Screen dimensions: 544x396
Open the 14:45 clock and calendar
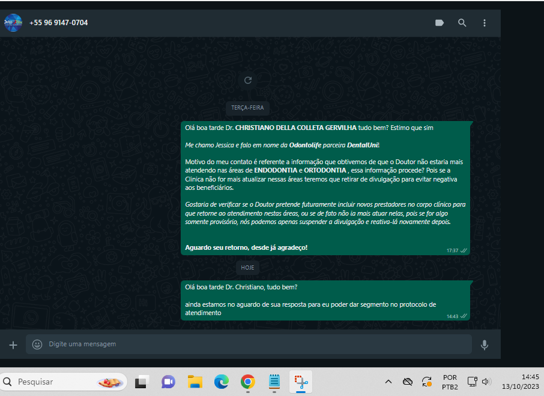click(521, 382)
